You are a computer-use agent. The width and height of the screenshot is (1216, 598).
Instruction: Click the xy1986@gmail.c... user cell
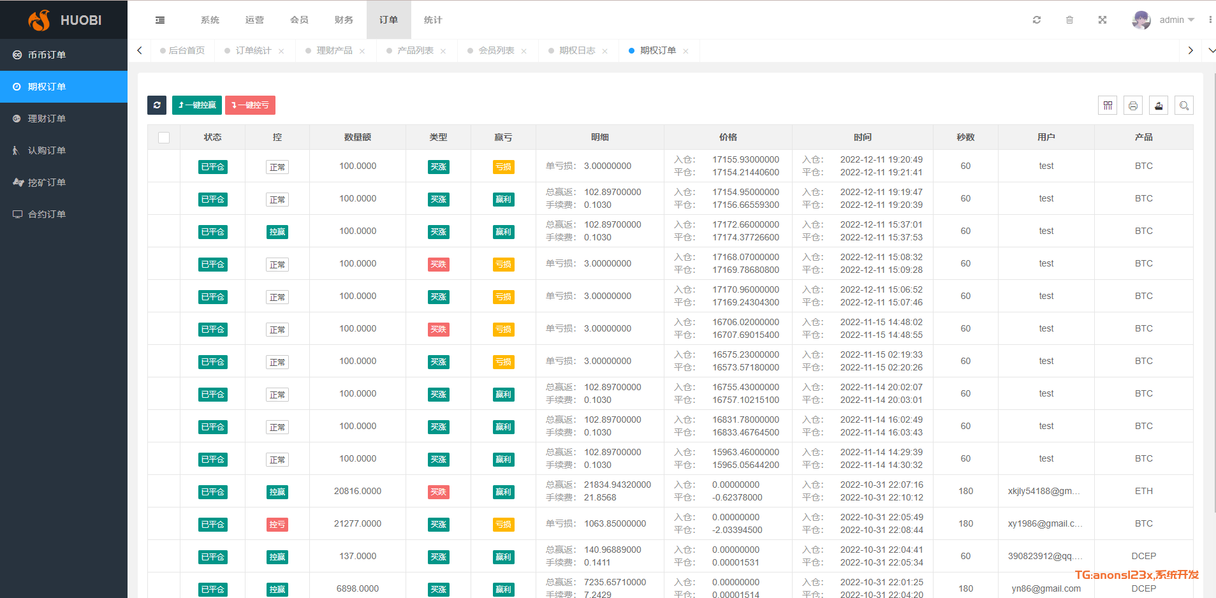[x=1045, y=523]
